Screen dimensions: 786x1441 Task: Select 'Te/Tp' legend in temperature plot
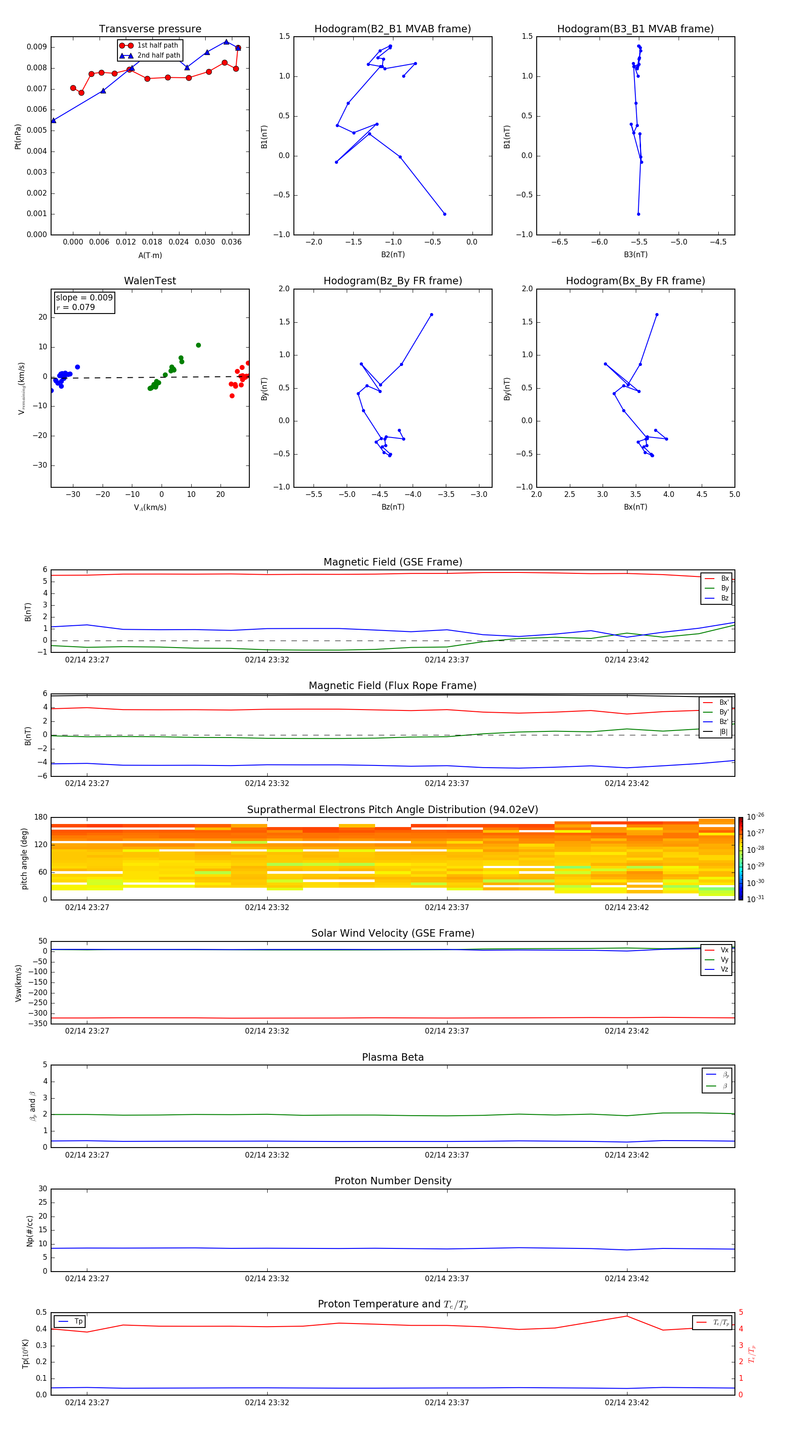(x=713, y=1322)
